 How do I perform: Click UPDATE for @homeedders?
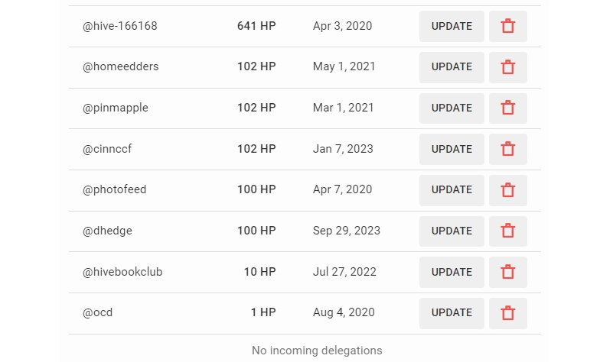point(452,67)
